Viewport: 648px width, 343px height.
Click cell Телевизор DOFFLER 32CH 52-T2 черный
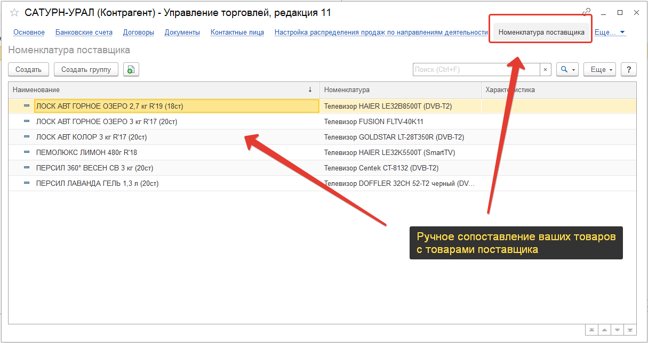[401, 183]
